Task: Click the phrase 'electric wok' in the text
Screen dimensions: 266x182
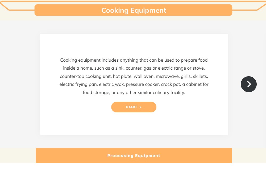Action: click(111, 84)
